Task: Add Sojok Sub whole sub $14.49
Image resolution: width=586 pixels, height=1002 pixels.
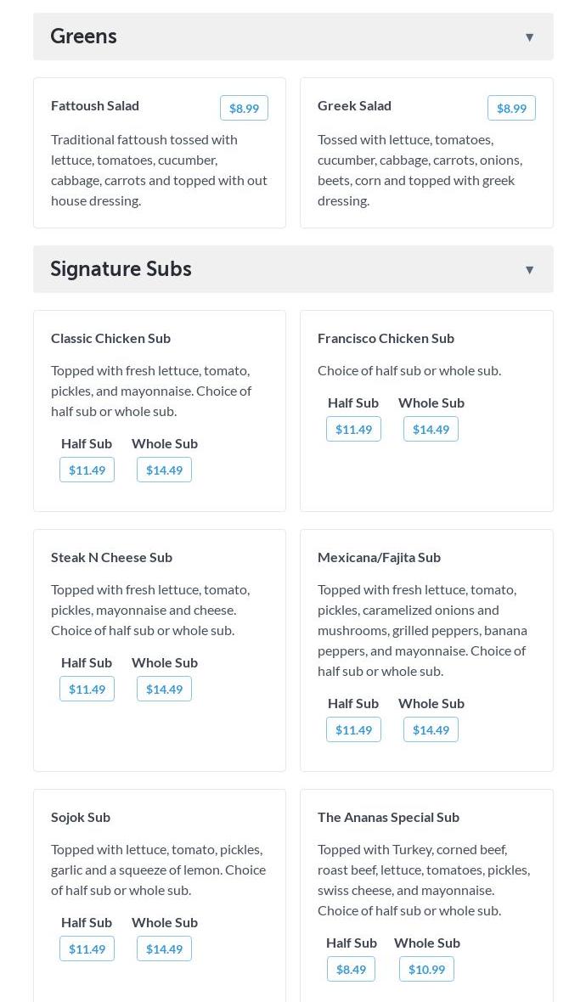Action: click(164, 949)
